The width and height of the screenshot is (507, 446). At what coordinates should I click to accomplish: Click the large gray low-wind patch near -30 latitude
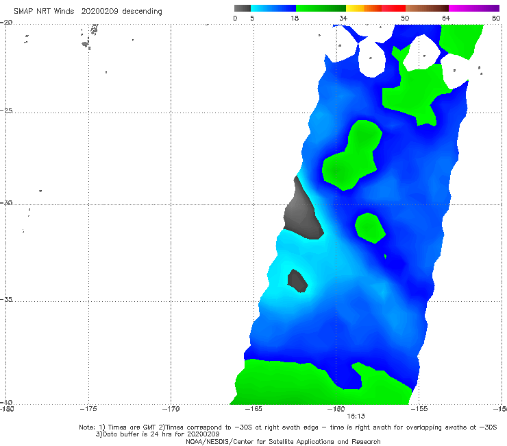click(301, 211)
